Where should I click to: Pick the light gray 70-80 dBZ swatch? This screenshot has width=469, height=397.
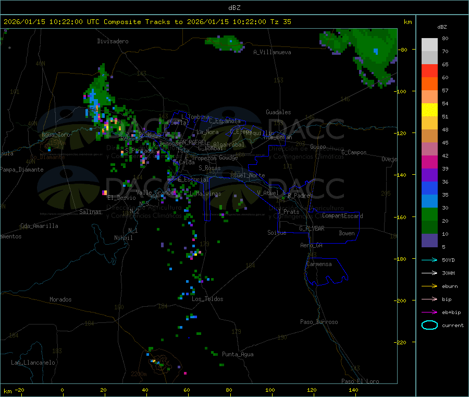pos(429,45)
